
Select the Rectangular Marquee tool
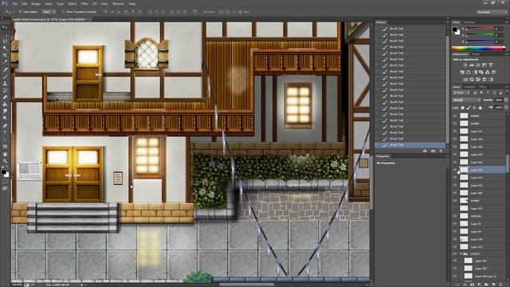click(5, 34)
